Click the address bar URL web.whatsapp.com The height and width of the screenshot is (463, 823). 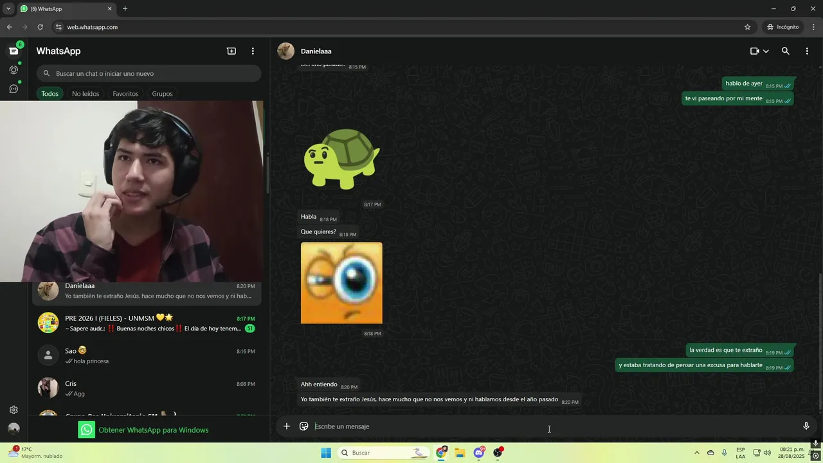pyautogui.click(x=92, y=27)
